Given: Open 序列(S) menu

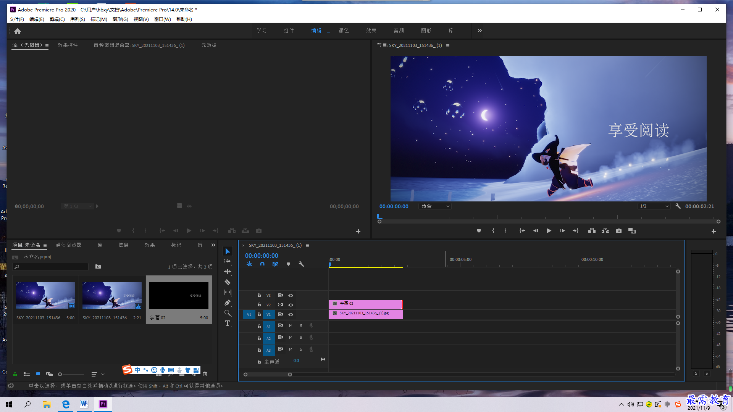Looking at the screenshot, I should coord(77,19).
